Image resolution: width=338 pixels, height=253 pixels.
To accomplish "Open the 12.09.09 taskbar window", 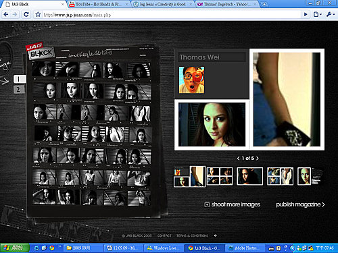I will 123,248.
